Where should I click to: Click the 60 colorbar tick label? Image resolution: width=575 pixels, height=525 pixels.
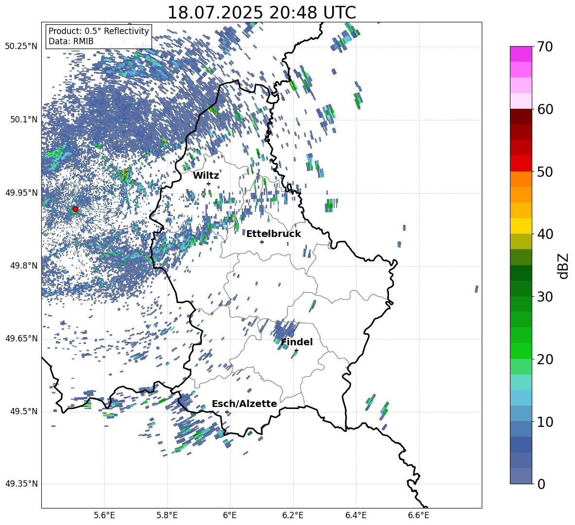545,109
